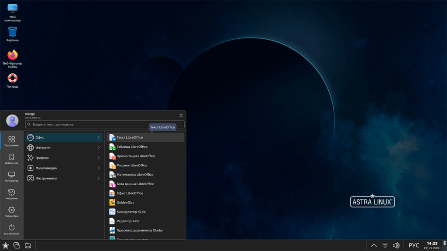Launch Текст LibreOffice writer icon
Image resolution: width=447 pixels, height=251 pixels.
(112, 137)
